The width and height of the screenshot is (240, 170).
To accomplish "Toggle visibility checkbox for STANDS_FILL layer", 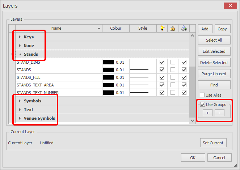I will (162, 77).
